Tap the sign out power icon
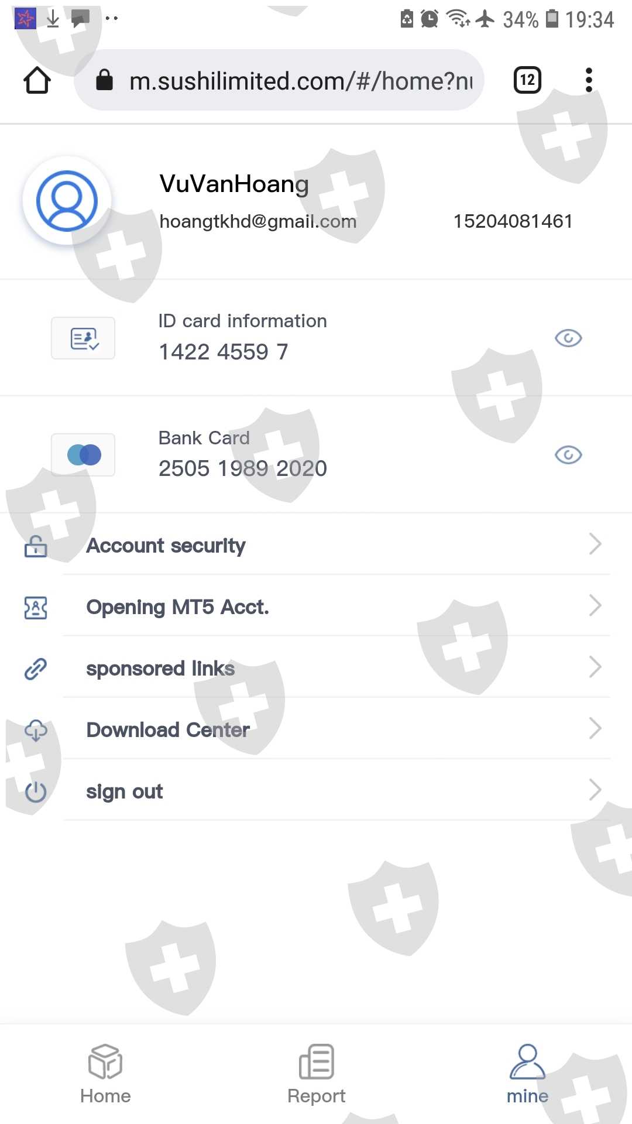The width and height of the screenshot is (632, 1124). [36, 791]
